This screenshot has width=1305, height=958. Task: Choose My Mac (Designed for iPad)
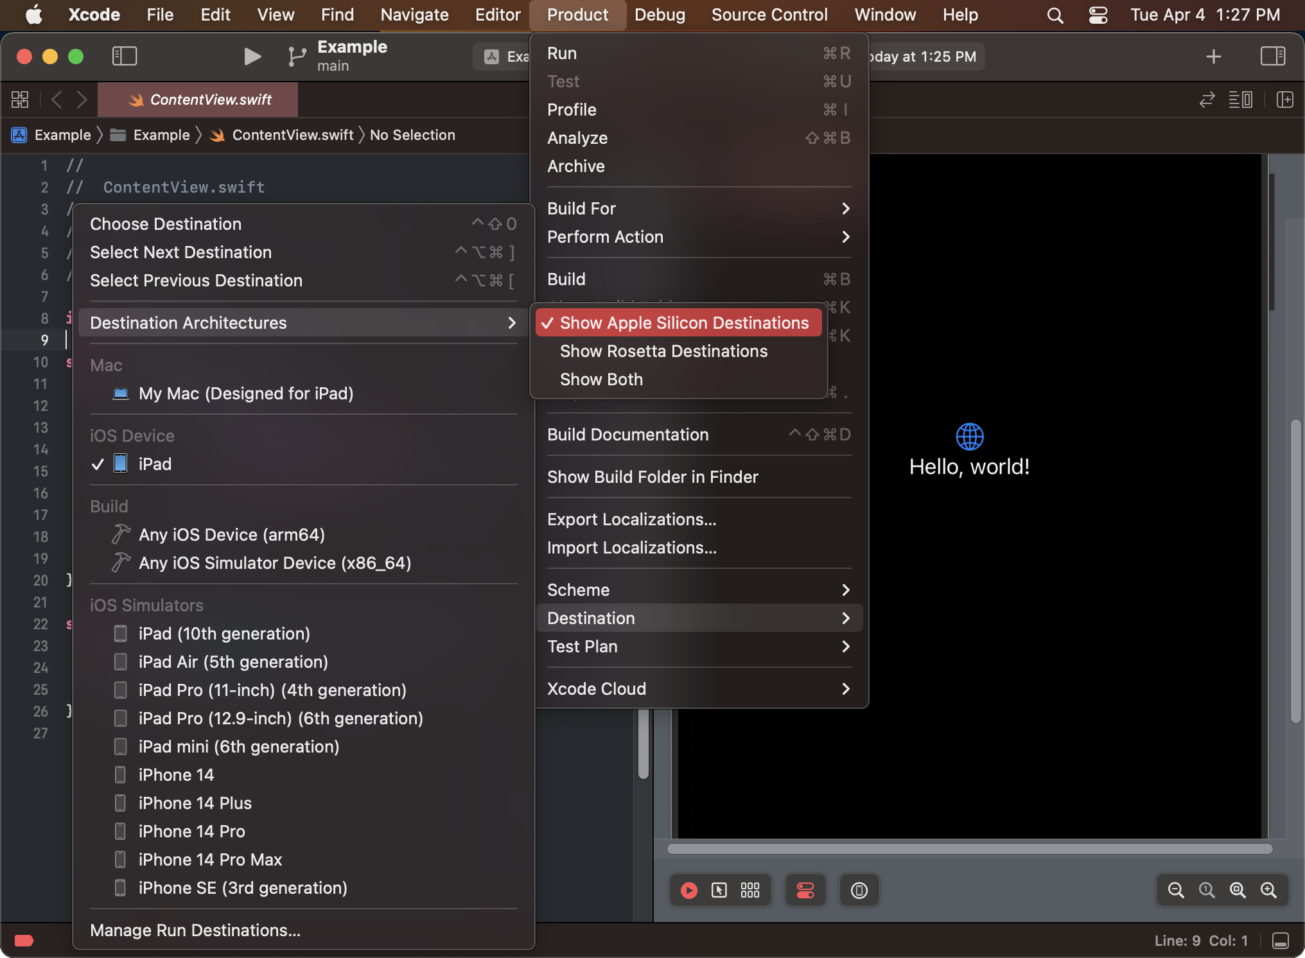[304, 394]
